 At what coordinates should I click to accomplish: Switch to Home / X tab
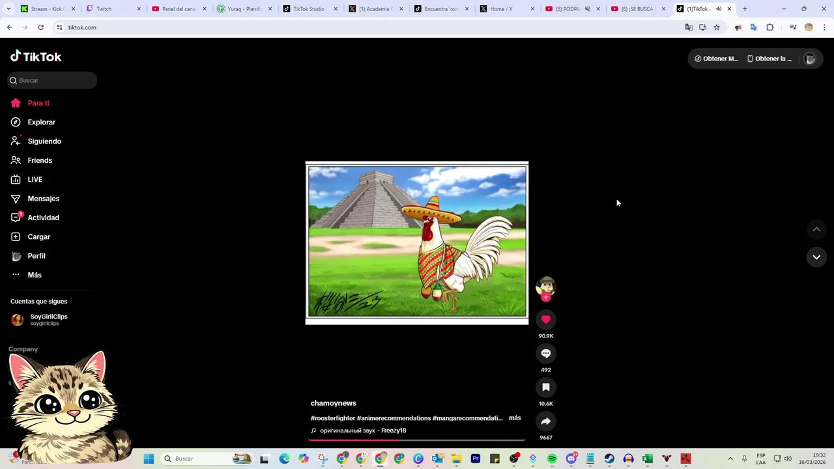[508, 9]
